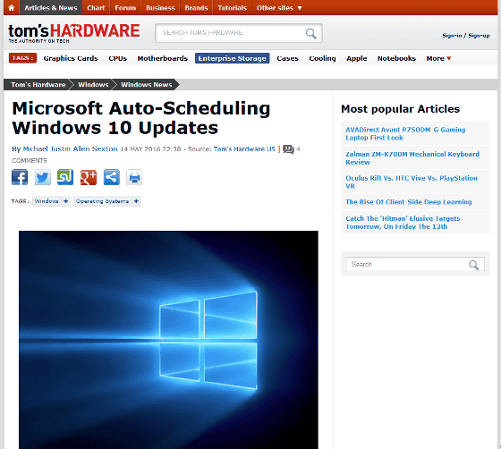Open the Tutorials section
Image resolution: width=501 pixels, height=449 pixels.
233,8
